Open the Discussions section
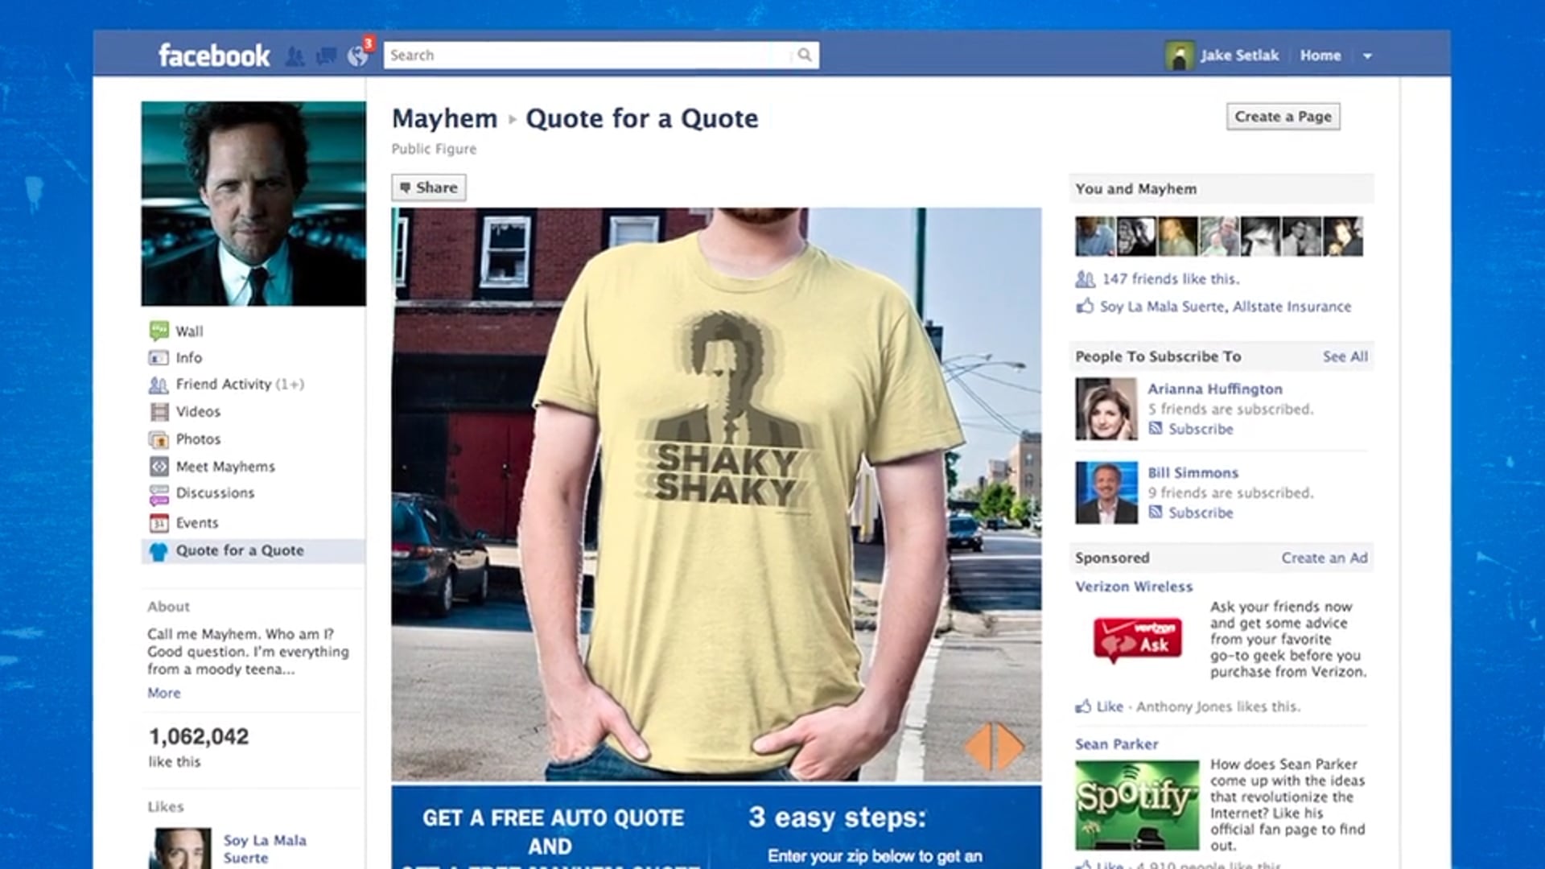 pos(215,493)
